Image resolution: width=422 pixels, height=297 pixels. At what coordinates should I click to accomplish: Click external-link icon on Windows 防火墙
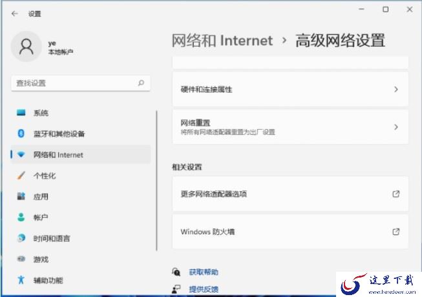pyautogui.click(x=396, y=231)
